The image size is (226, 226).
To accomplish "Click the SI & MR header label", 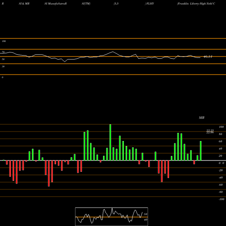I will (x=24, y=4).
